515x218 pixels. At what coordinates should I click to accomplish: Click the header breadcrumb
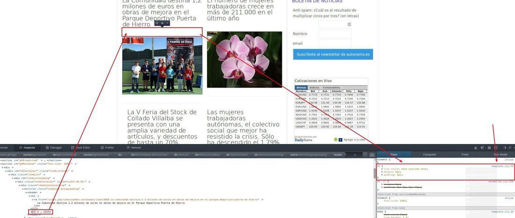click(x=338, y=155)
